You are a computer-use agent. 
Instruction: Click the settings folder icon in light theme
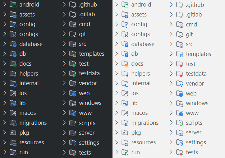[180, 142]
